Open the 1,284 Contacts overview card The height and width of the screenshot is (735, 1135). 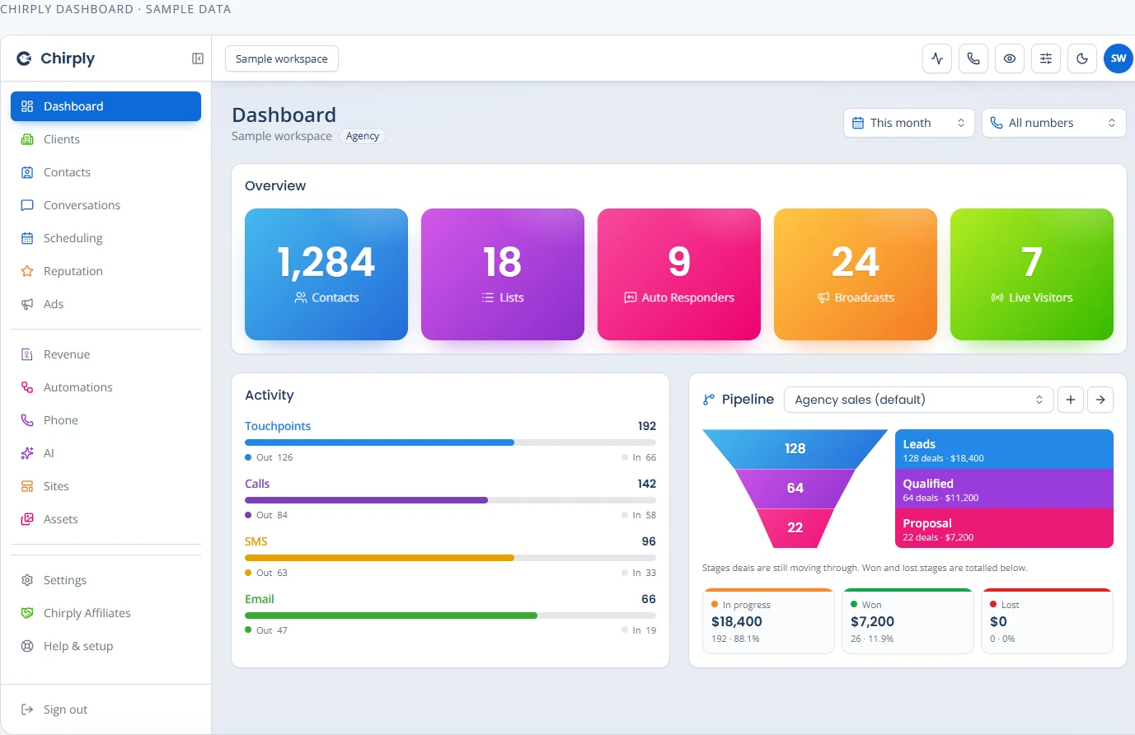326,274
